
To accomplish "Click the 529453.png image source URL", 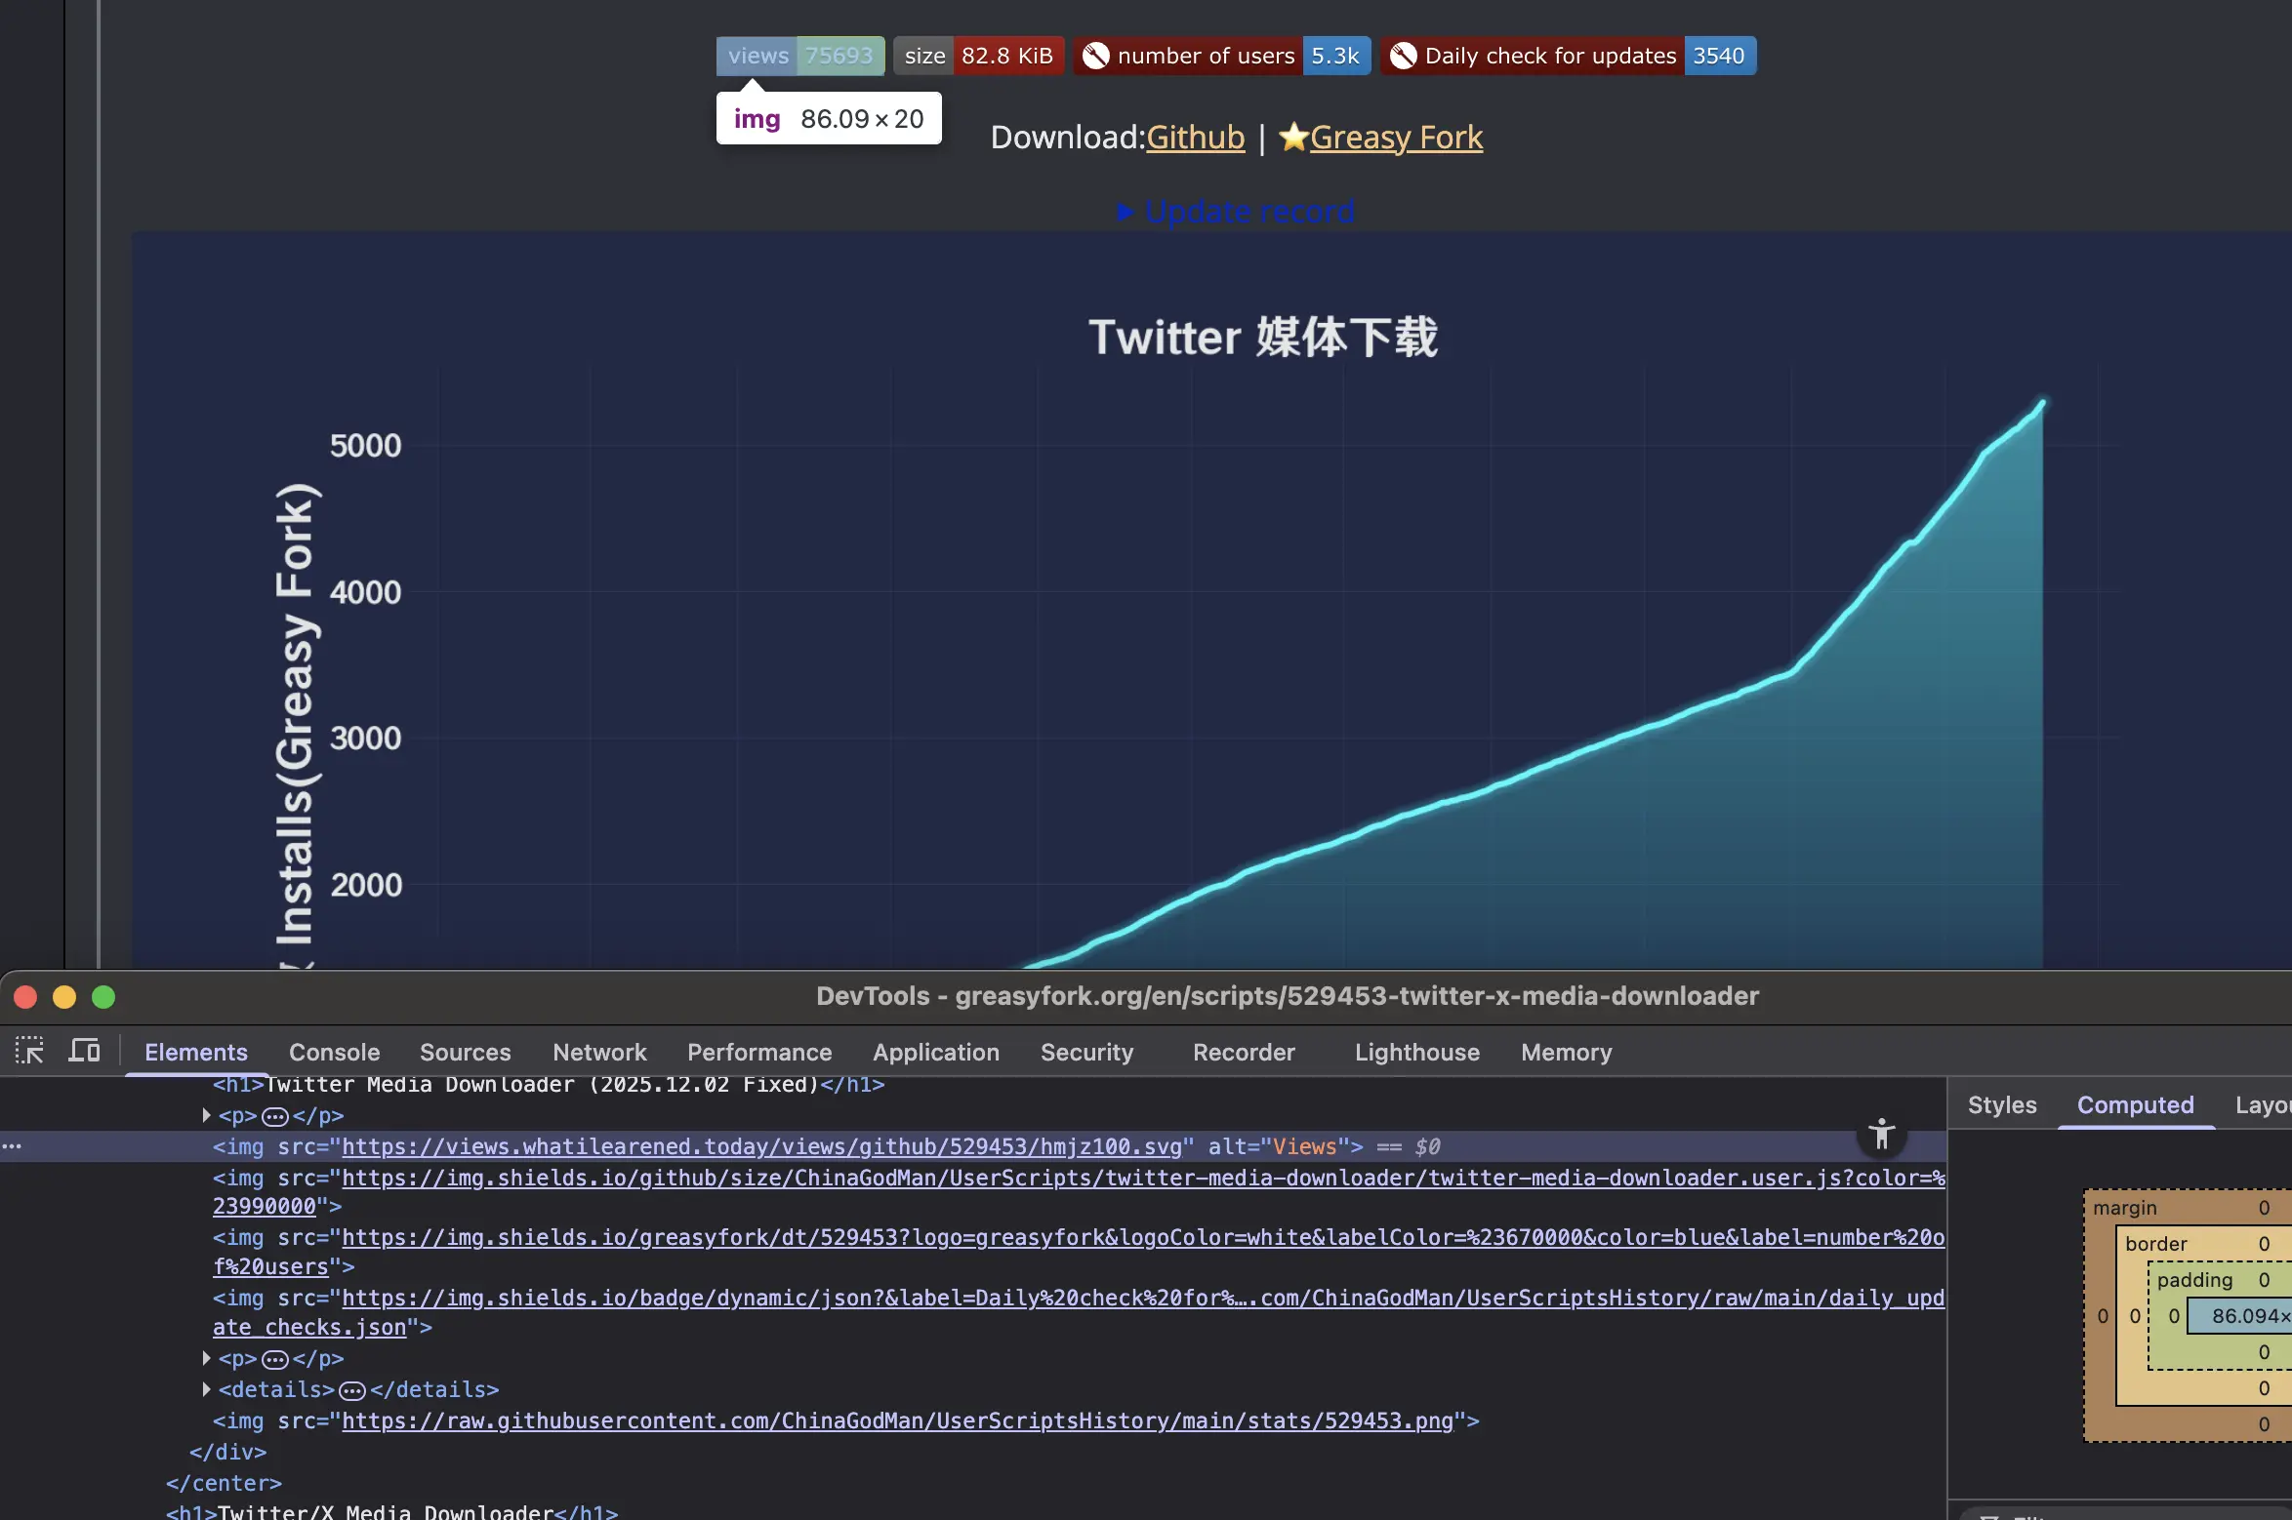I will [896, 1420].
